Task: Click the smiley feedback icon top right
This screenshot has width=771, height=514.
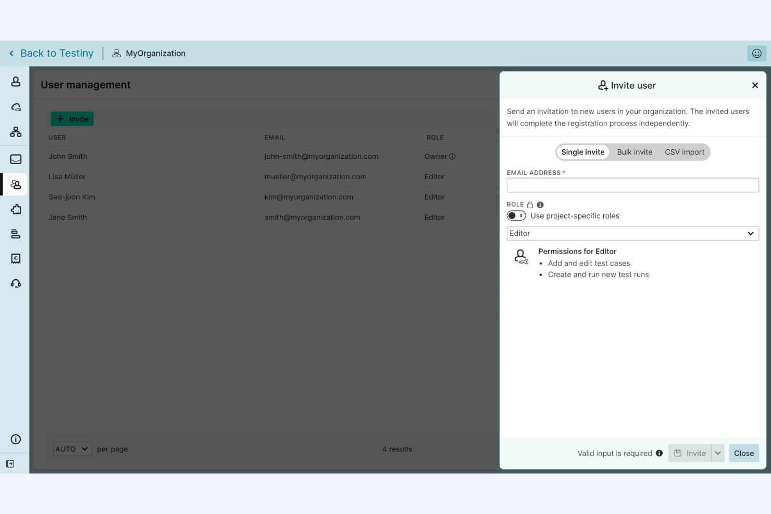Action: click(x=756, y=53)
